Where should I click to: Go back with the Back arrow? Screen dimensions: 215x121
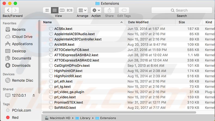pos(8,10)
